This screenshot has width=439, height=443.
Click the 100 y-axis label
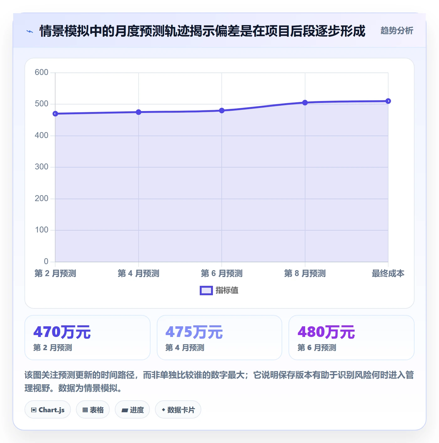point(41,230)
